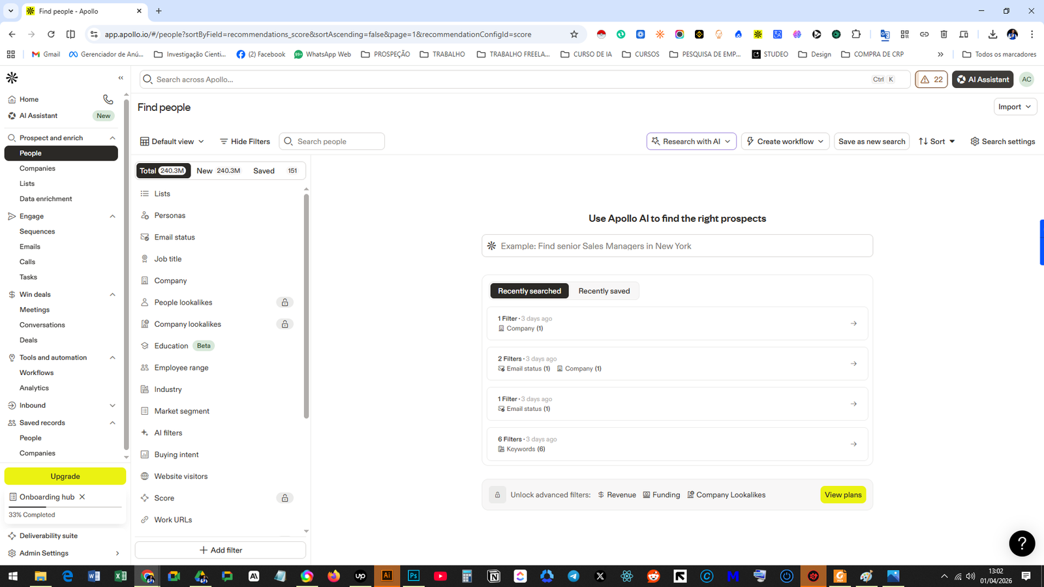The width and height of the screenshot is (1044, 587).
Task: Open the Default view dropdown
Action: point(172,142)
